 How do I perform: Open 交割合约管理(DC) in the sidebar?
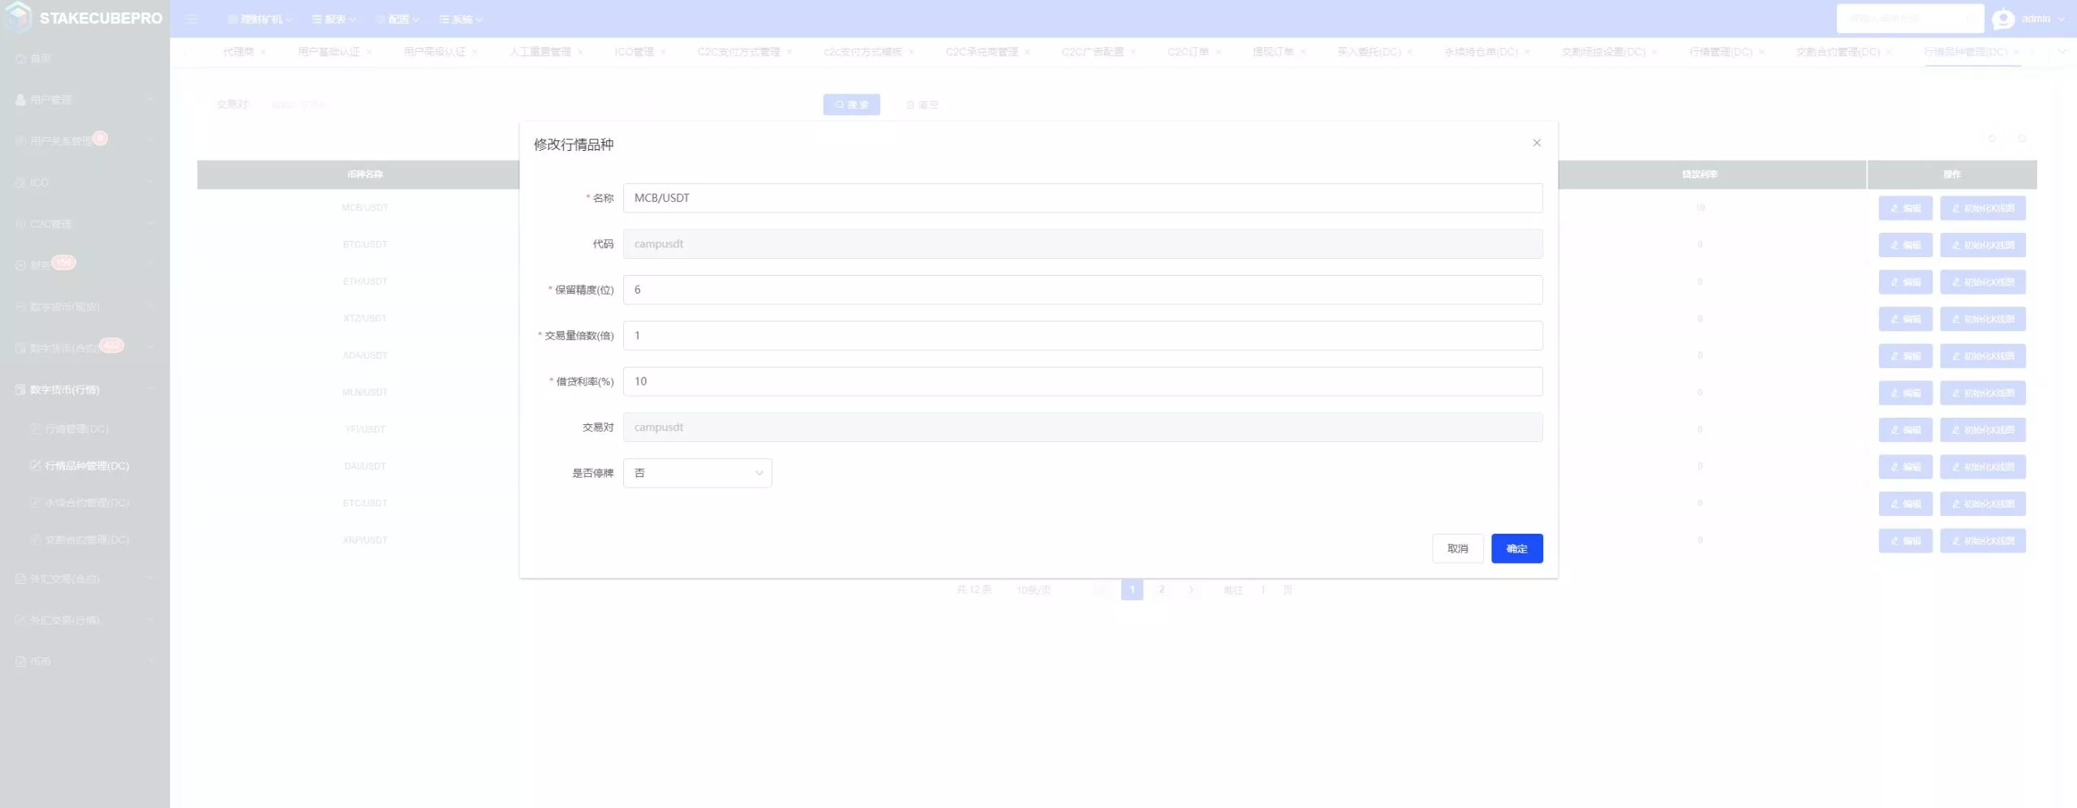84,539
